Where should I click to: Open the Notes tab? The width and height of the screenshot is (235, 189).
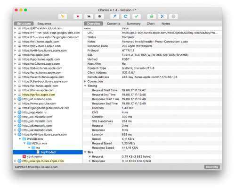click(166, 24)
